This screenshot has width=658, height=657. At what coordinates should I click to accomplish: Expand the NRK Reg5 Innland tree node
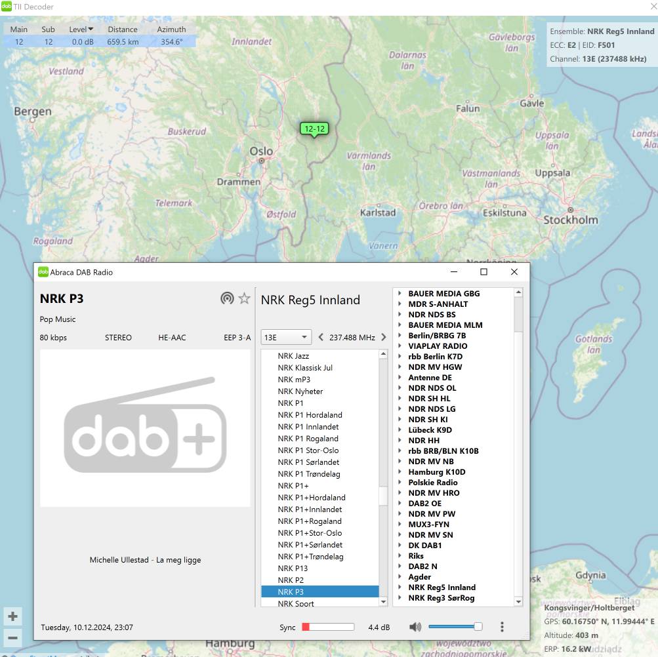pyautogui.click(x=400, y=587)
